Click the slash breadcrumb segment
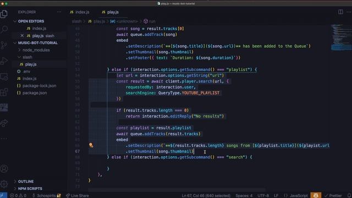 pyautogui.click(x=76, y=21)
